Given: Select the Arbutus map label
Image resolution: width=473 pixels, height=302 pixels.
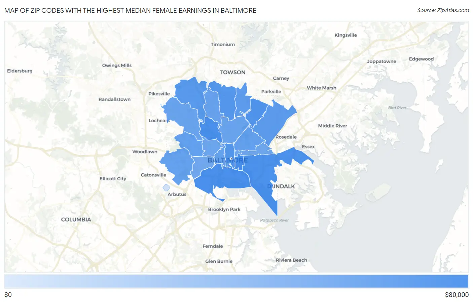Looking at the screenshot, I should tap(177, 195).
